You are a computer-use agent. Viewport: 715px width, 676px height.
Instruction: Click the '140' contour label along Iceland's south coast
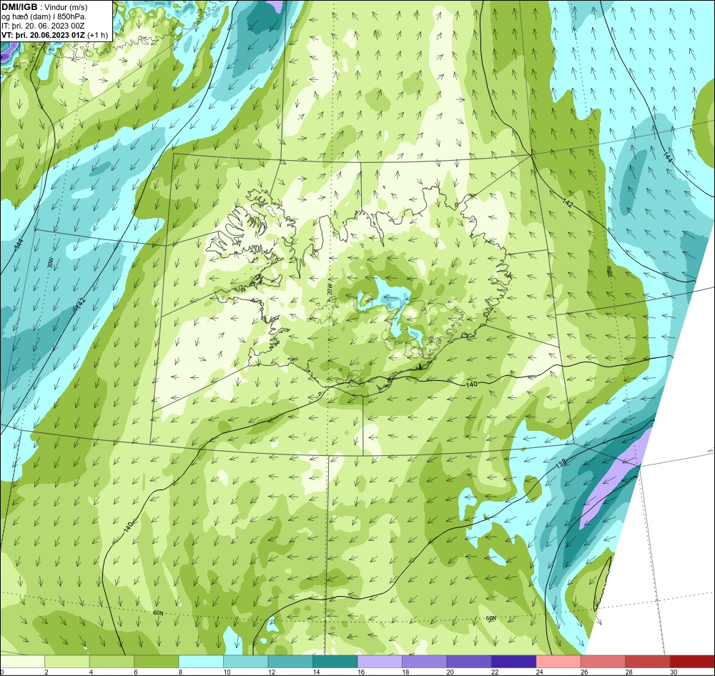coord(472,384)
